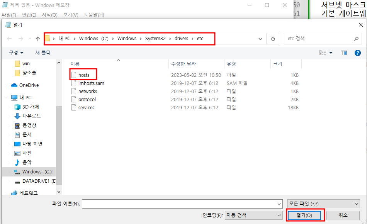Select the 양소율 folder in sidebar
This screenshot has height=224, width=367.
coord(29,73)
